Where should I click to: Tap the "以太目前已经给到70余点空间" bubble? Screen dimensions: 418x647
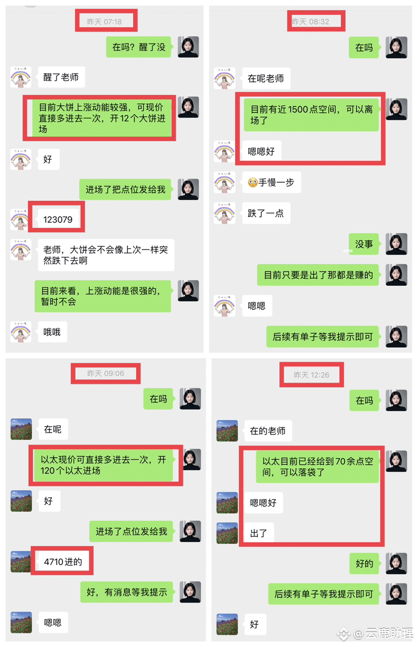click(318, 467)
